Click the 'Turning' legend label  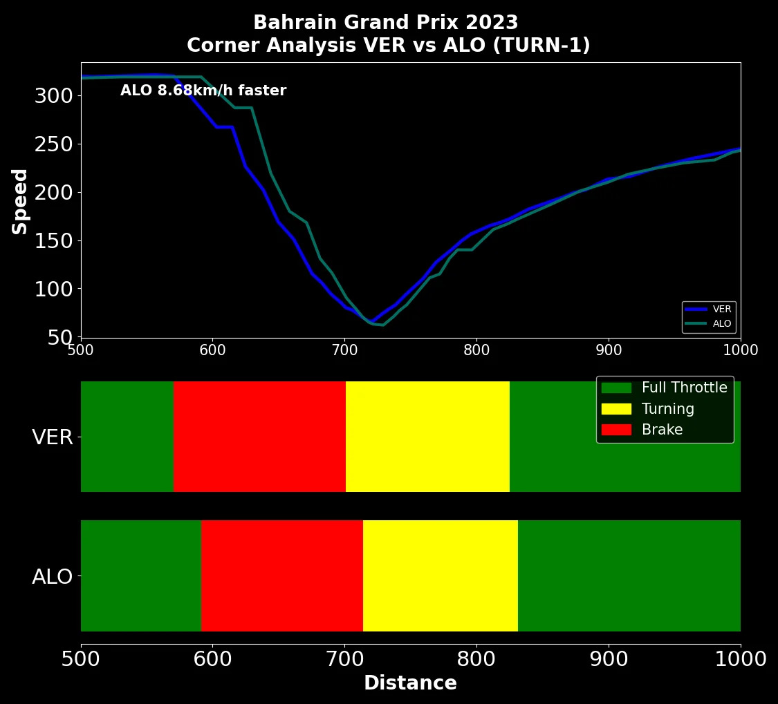click(668, 409)
